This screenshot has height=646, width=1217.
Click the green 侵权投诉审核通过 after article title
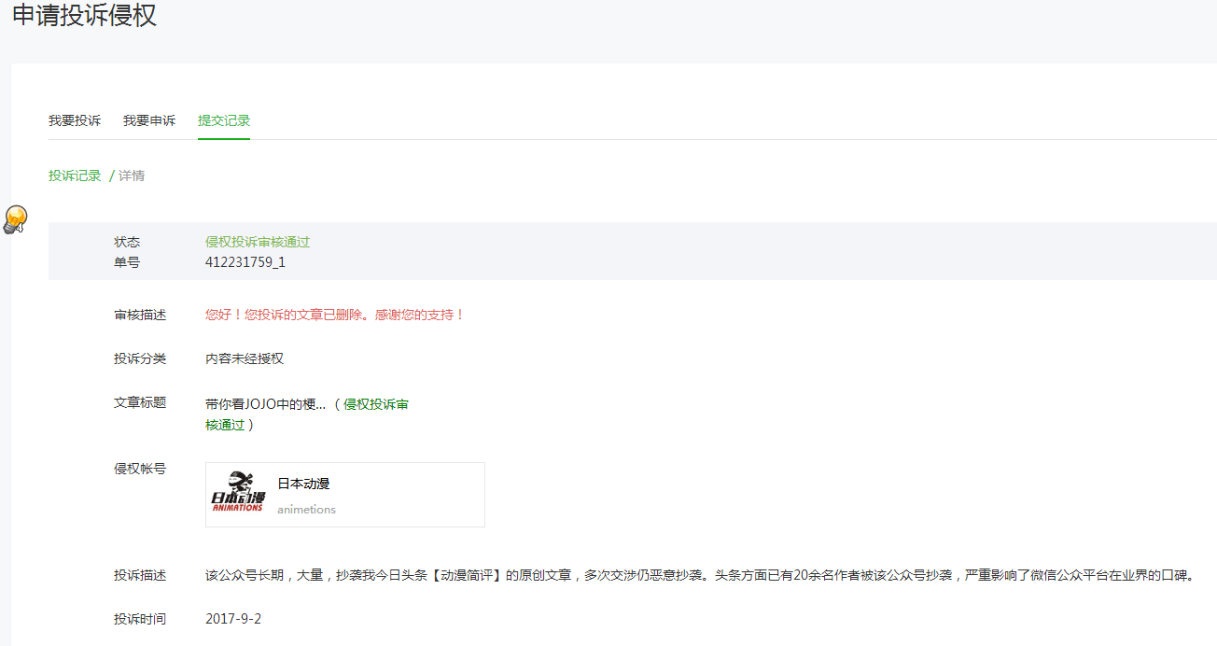pos(307,414)
